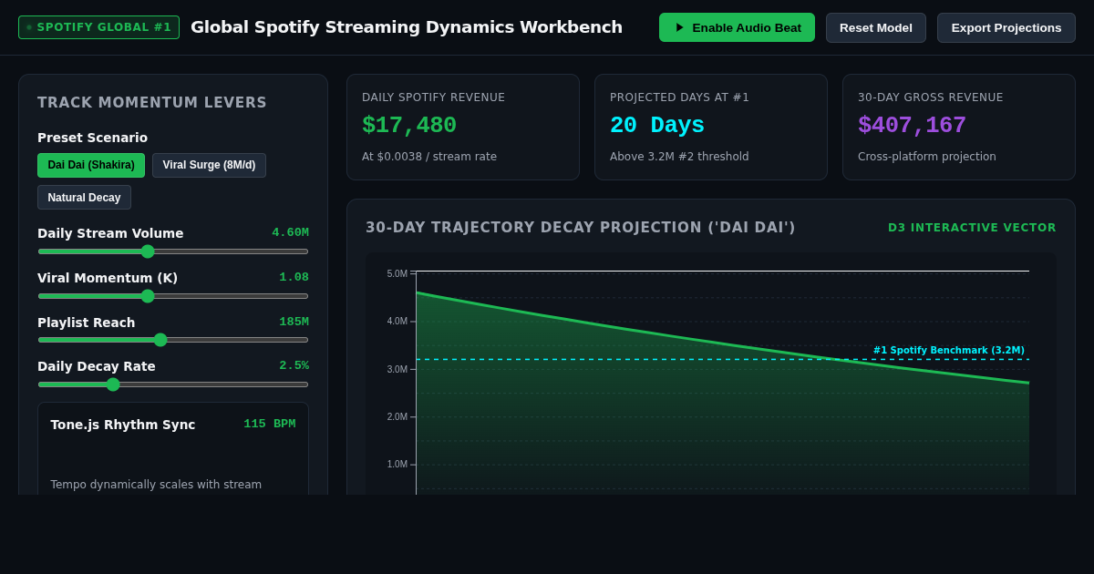Screen dimensions: 1094x574
Task: Adjust the Viral Momentum (K) slider
Action: point(173,296)
